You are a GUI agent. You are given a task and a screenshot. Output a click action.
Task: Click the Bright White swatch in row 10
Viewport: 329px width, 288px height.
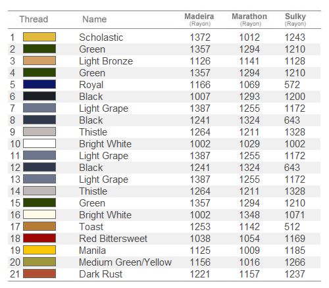click(x=39, y=143)
